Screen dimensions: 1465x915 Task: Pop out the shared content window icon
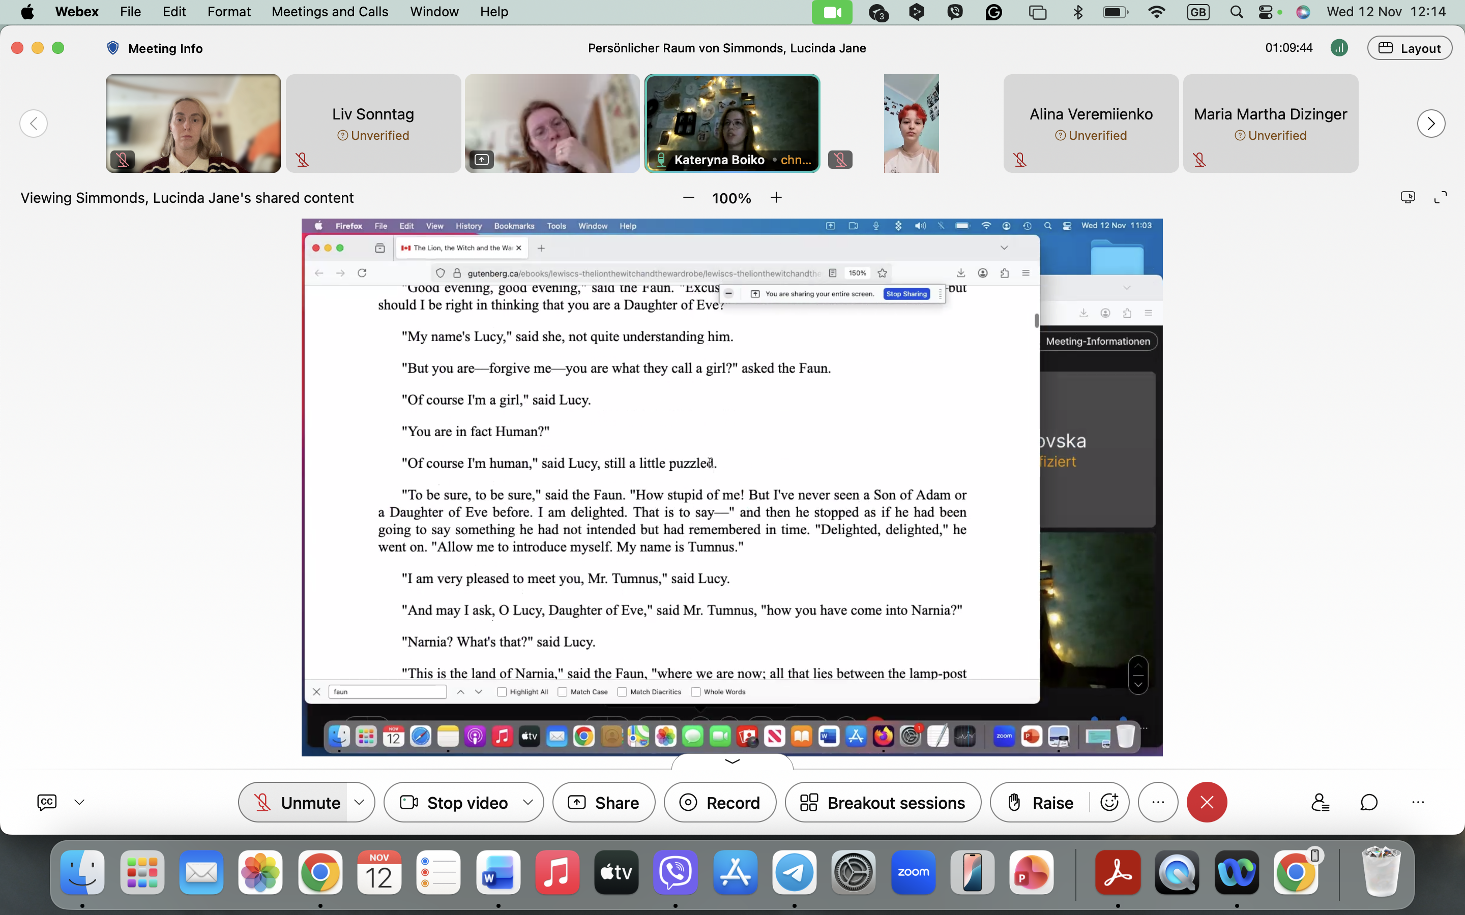point(1408,197)
